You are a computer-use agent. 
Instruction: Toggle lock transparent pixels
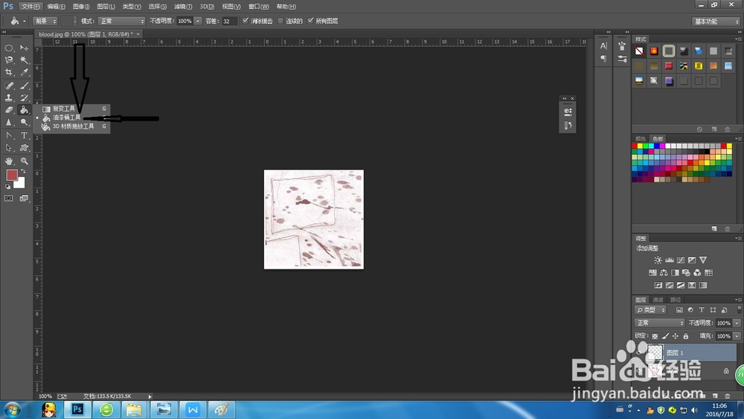pos(655,336)
